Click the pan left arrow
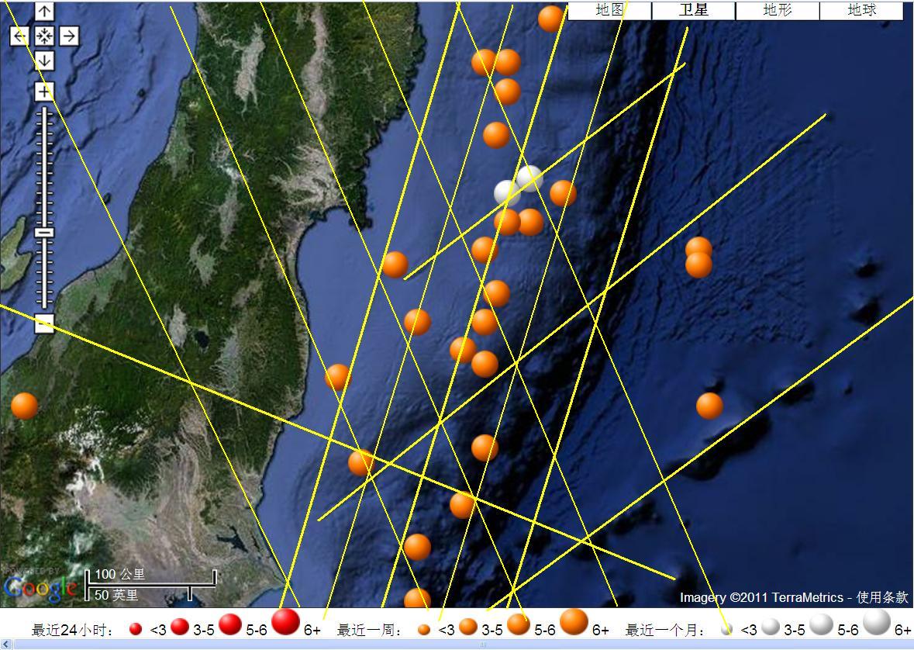 [20, 36]
